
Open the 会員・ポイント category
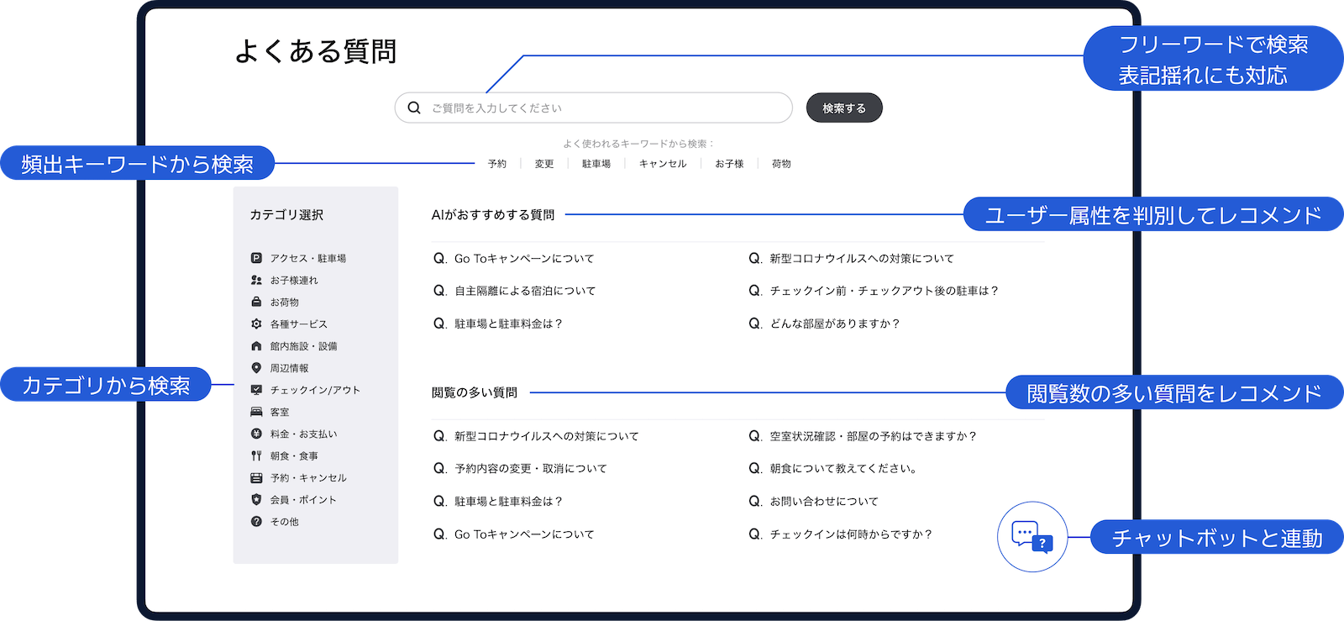pos(303,499)
